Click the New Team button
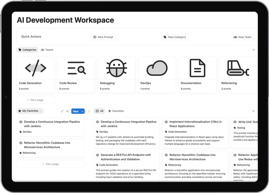This screenshot has height=193, width=269. pos(243,37)
